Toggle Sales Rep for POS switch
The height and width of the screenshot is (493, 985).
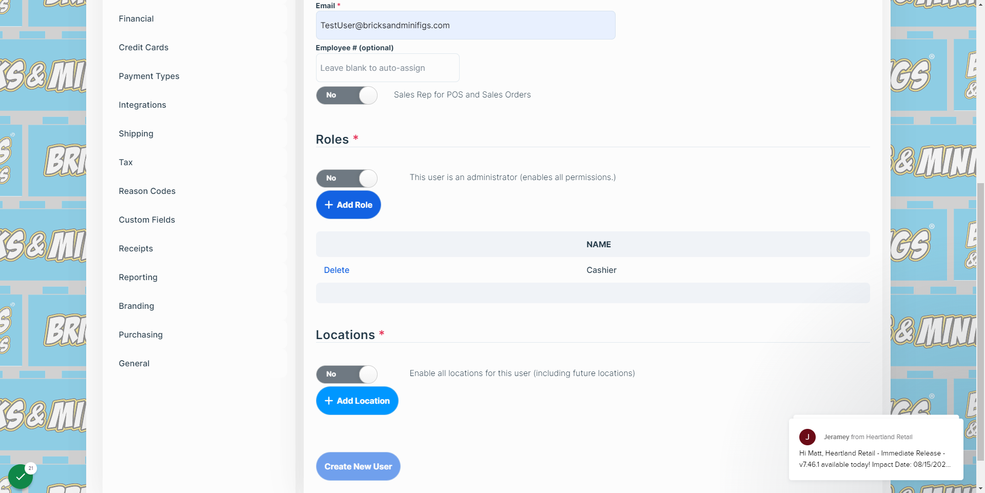pos(347,95)
